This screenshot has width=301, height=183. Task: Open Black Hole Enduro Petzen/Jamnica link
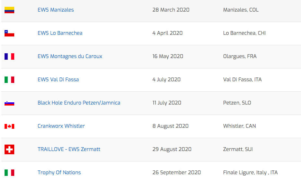tap(79, 103)
